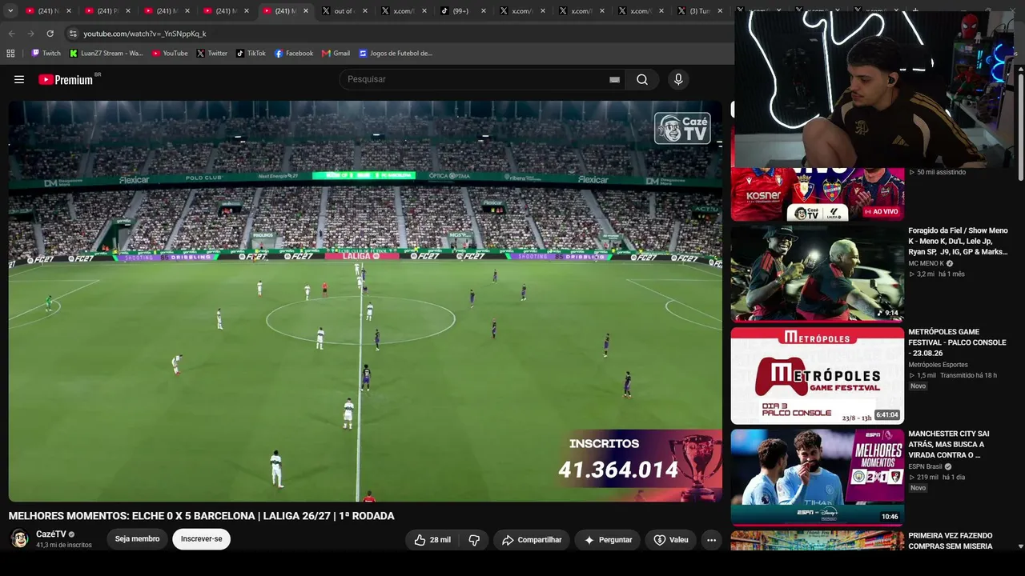Switch to the TikTok (99+) tab
This screenshot has width=1025, height=576.
point(460,11)
